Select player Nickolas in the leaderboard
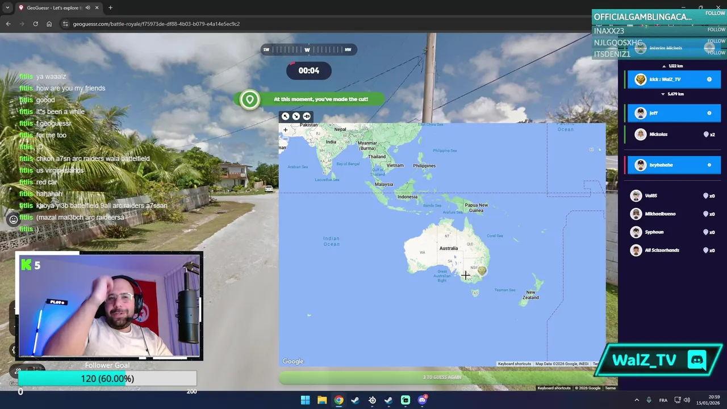Viewport: 727px width, 409px height. (674, 134)
